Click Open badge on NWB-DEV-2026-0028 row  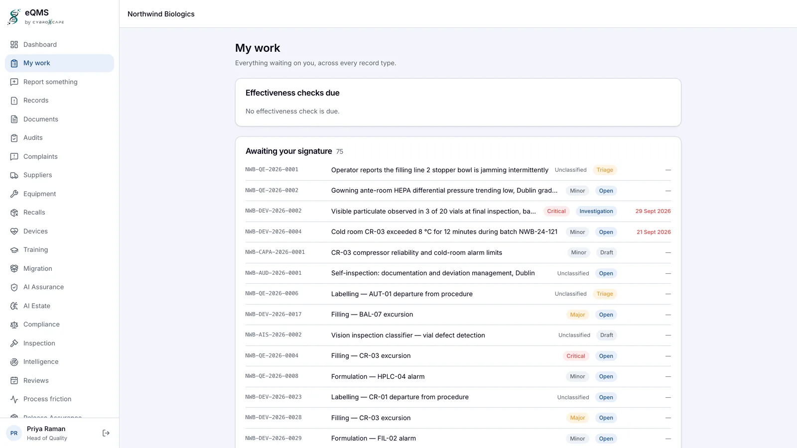(606, 418)
